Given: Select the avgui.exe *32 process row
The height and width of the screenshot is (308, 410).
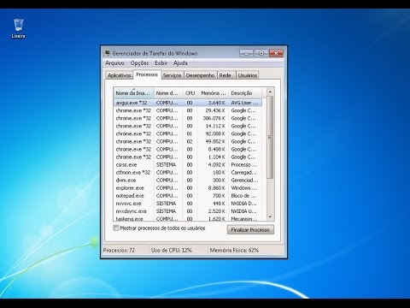Looking at the screenshot, I should pos(187,103).
